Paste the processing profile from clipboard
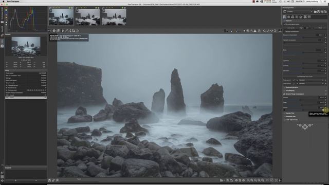This screenshot has height=185, width=329. 325,12
